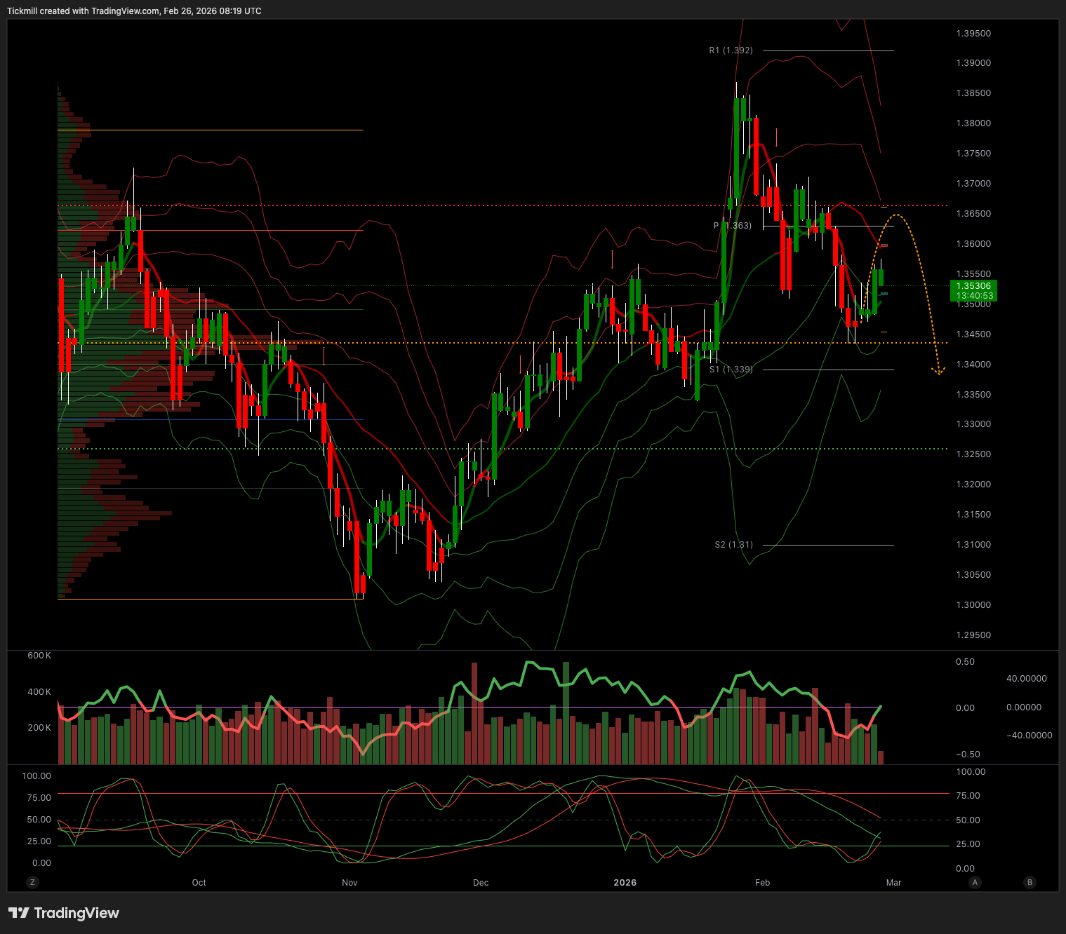The height and width of the screenshot is (934, 1066).
Task: Select the S2 (1.31) pivot label
Action: [x=733, y=545]
